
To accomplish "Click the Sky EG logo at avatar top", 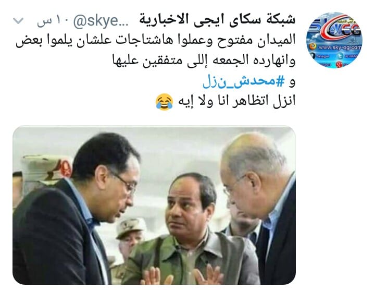I will coord(335,28).
